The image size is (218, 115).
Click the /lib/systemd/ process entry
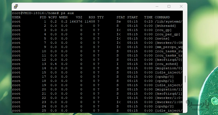(x=168, y=21)
